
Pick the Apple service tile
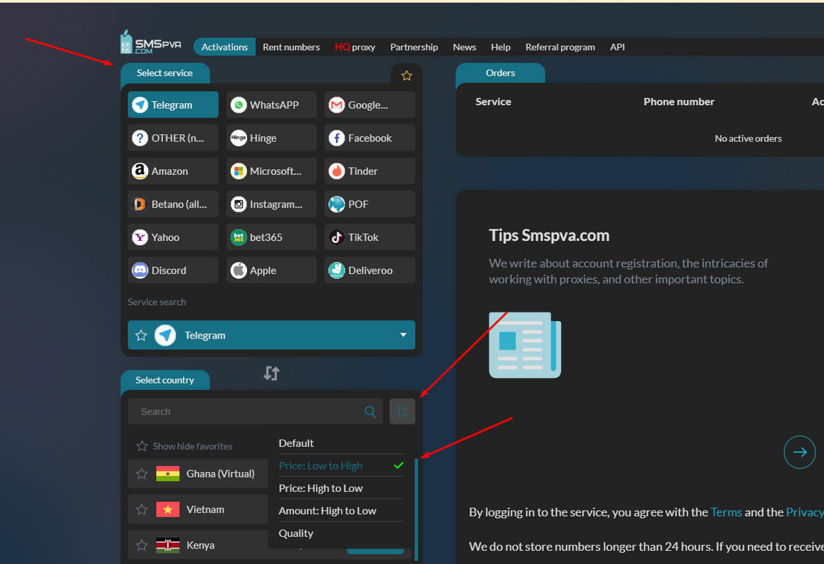tap(272, 270)
